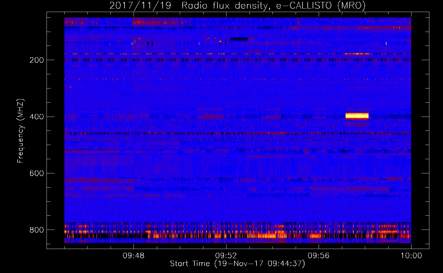Click the plot title "2017/11/19 Radio flux density, e-CALLISTO (MRO)"
Image resolution: width=443 pixels, height=273 pixels.
(237, 5)
